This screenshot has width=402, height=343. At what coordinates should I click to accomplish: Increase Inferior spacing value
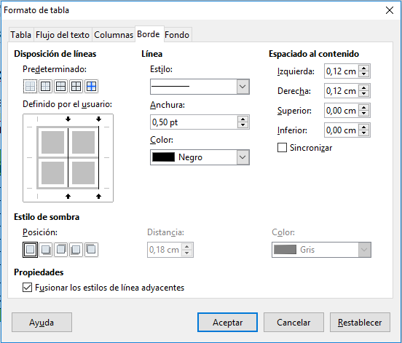(x=364, y=127)
